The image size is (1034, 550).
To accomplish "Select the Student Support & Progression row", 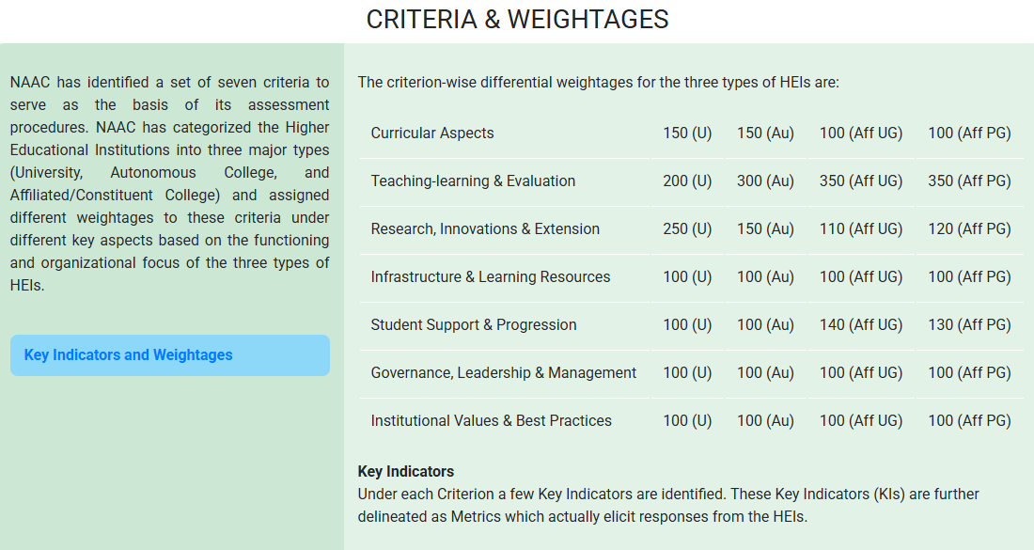I will (474, 325).
